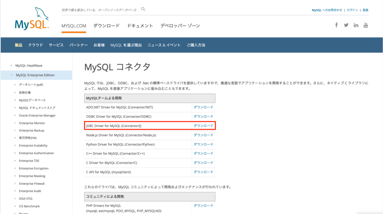Click the ログイン link

352,10
